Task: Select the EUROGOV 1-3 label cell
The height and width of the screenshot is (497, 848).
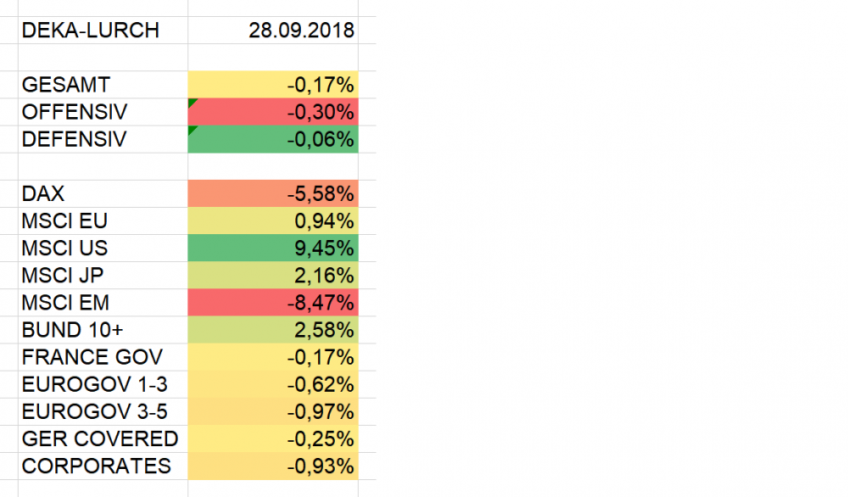Action: (95, 384)
